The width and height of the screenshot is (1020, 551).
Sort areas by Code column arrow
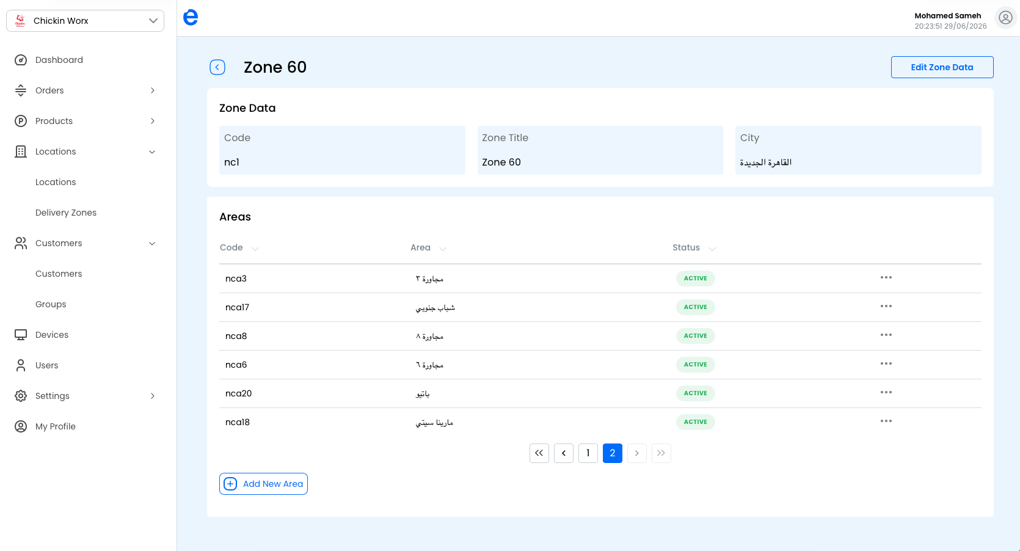click(x=255, y=249)
